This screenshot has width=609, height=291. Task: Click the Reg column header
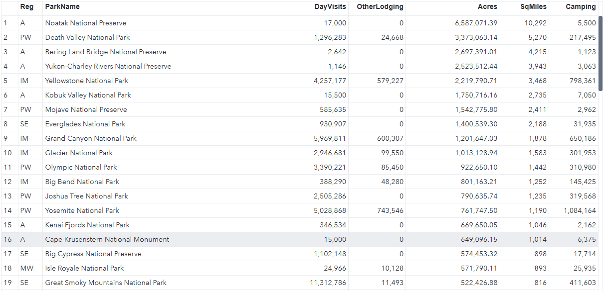pyautogui.click(x=27, y=7)
